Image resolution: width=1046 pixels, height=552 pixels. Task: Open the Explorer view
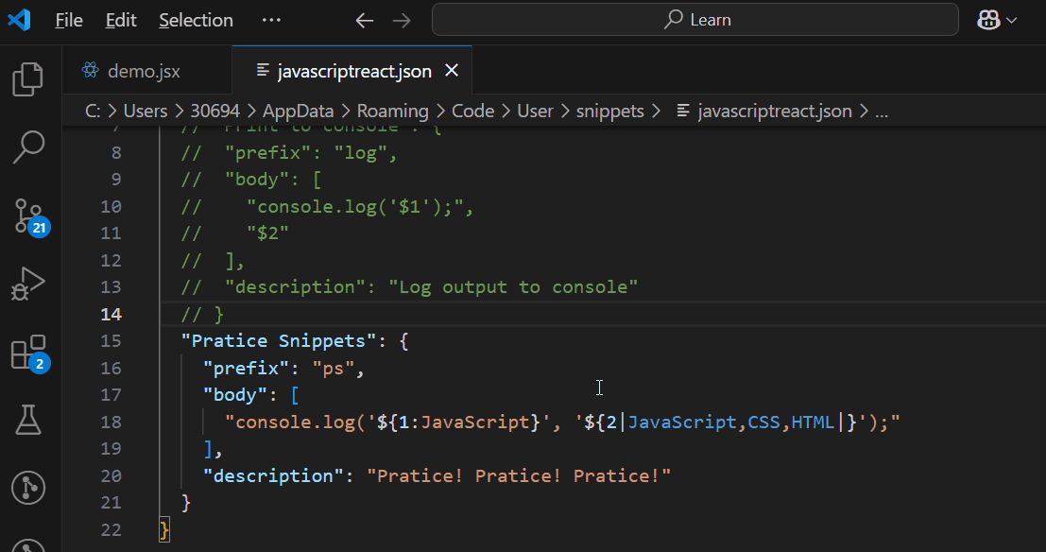(27, 79)
